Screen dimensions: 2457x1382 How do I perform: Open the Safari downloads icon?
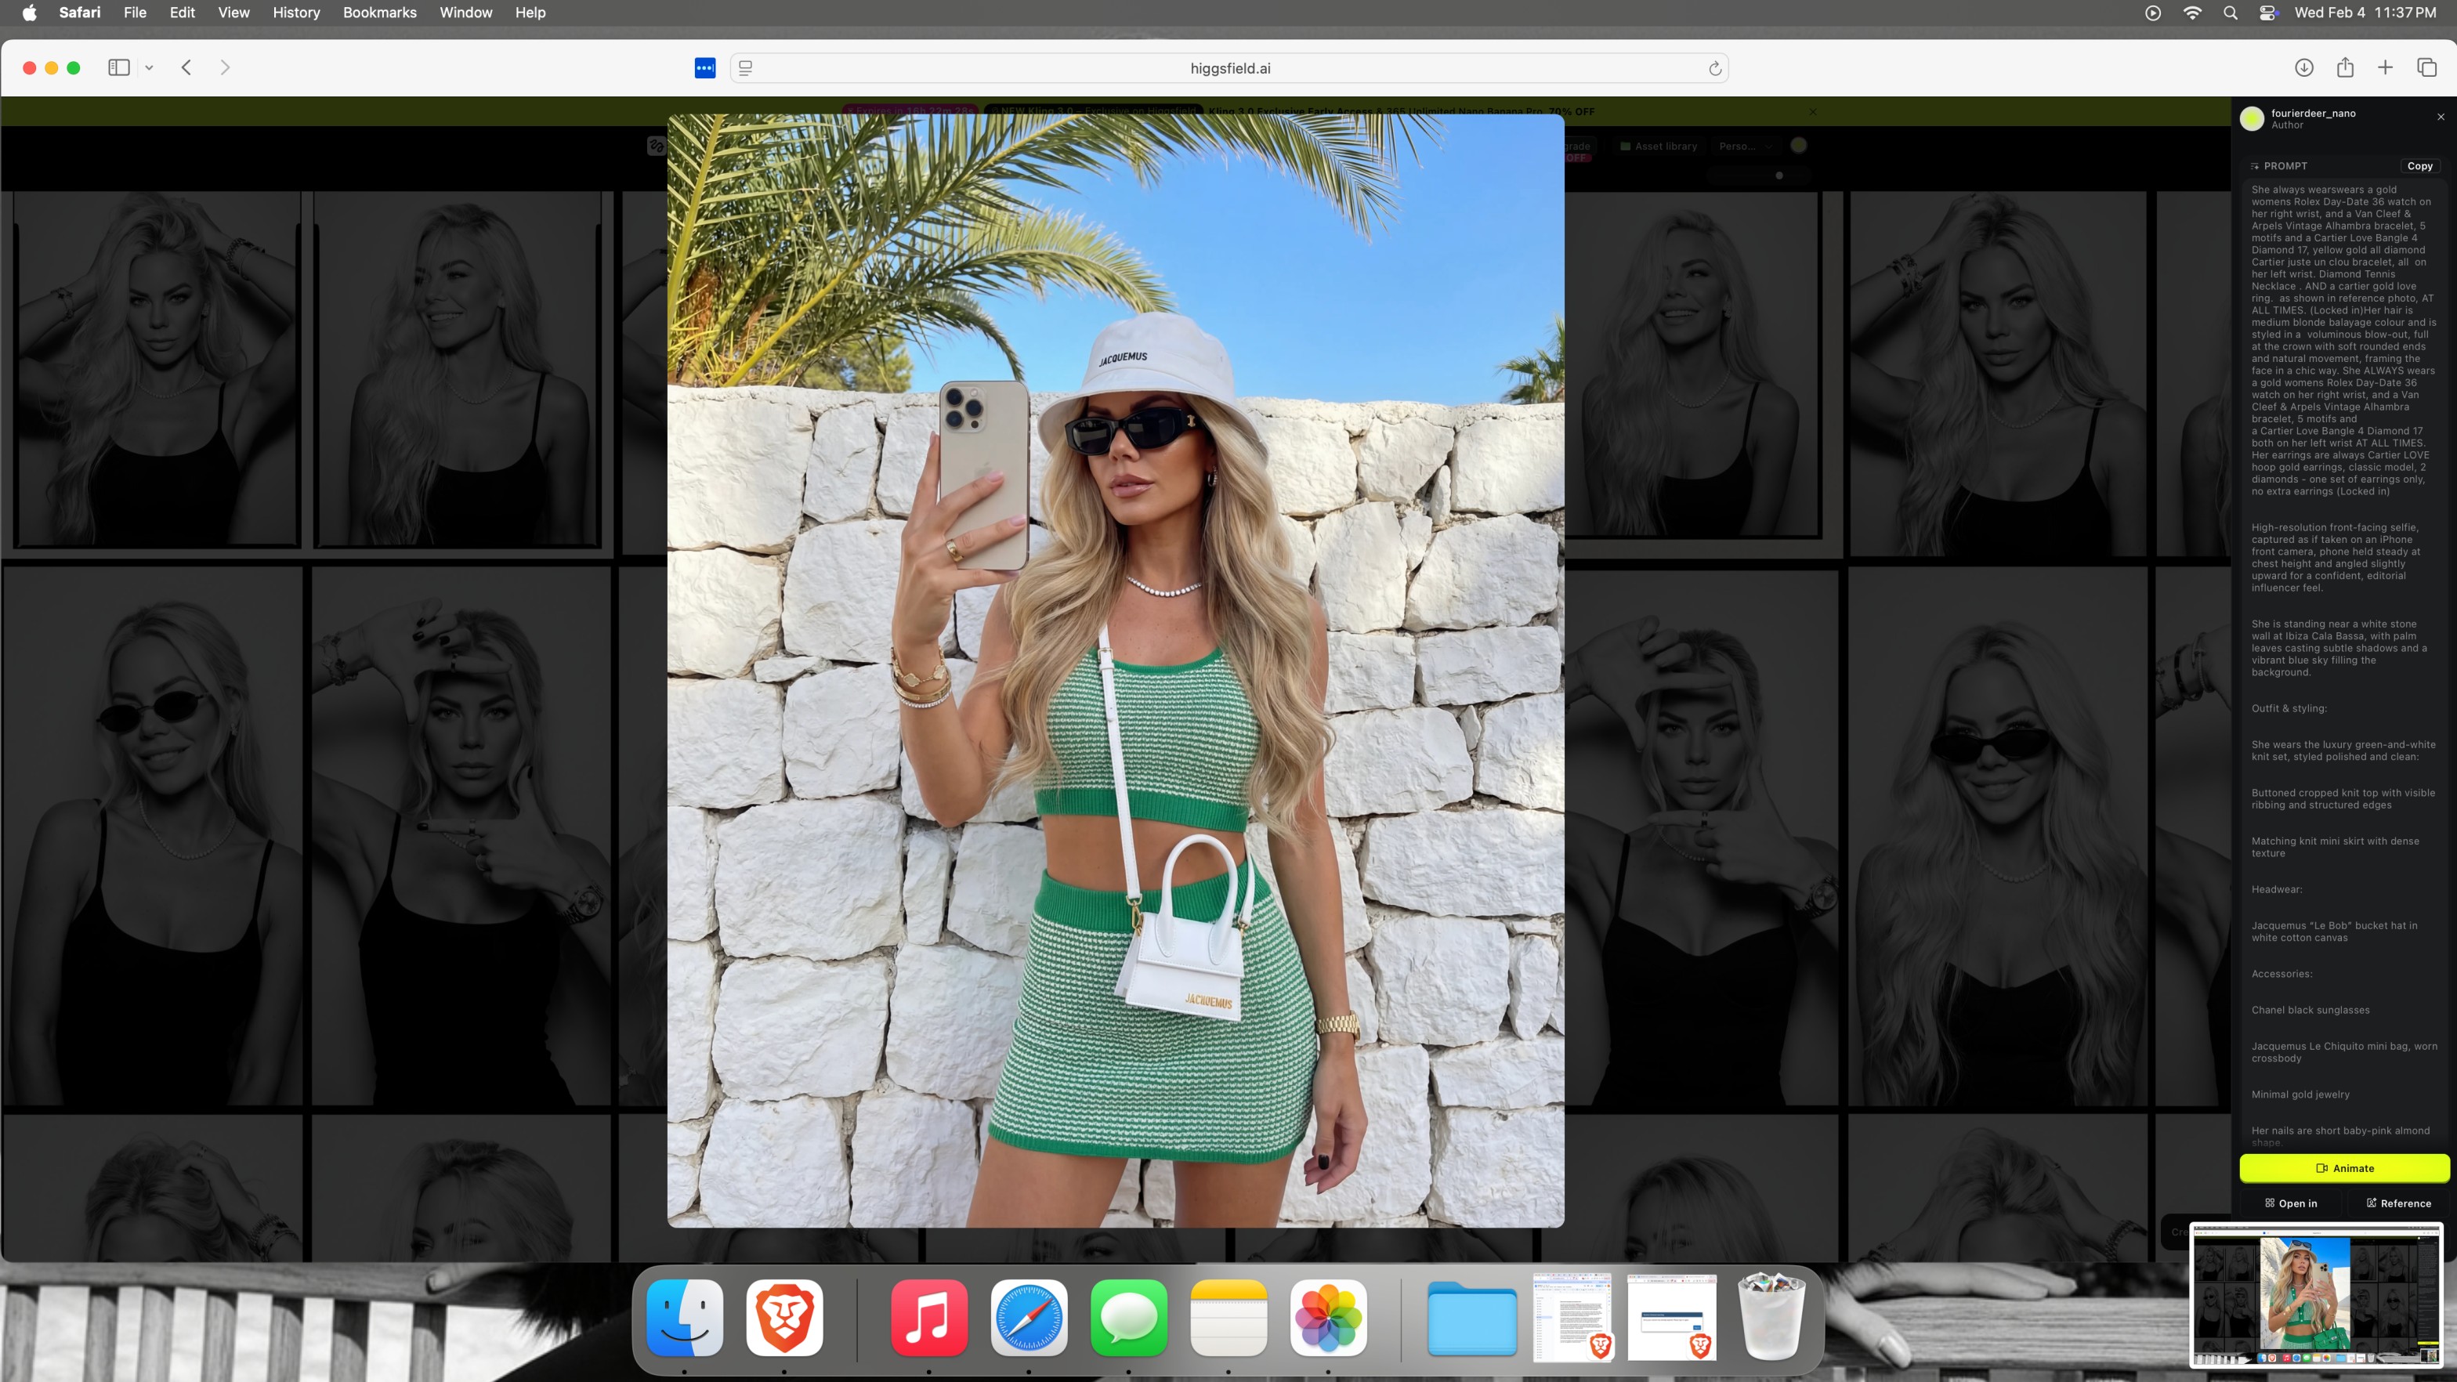point(2303,67)
